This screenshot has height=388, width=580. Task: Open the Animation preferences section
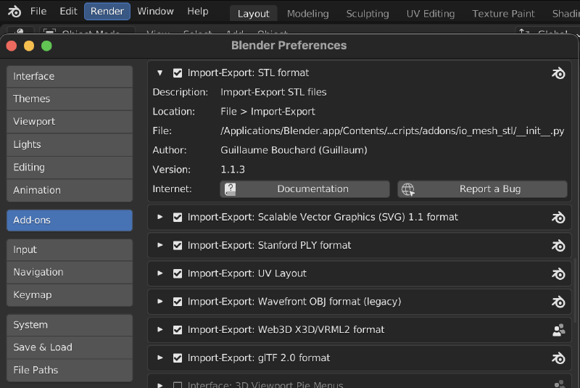[70, 191]
